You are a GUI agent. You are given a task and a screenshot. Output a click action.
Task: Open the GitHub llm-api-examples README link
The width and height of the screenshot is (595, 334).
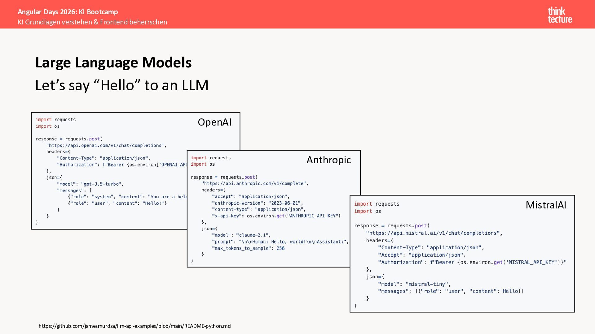(x=134, y=326)
